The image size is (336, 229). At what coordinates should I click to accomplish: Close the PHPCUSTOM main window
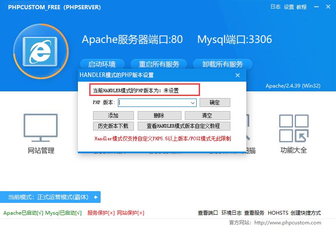point(328,7)
